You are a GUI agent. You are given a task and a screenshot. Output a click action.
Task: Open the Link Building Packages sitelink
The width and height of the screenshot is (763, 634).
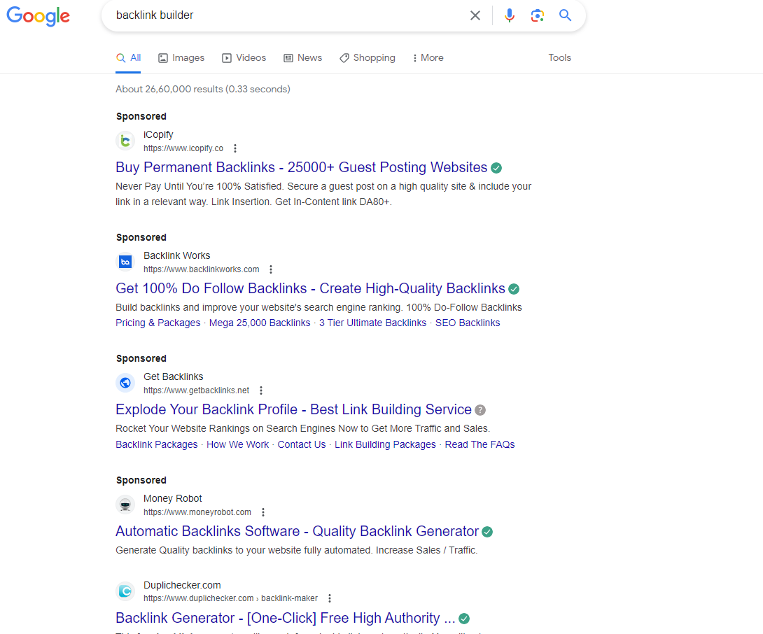385,445
